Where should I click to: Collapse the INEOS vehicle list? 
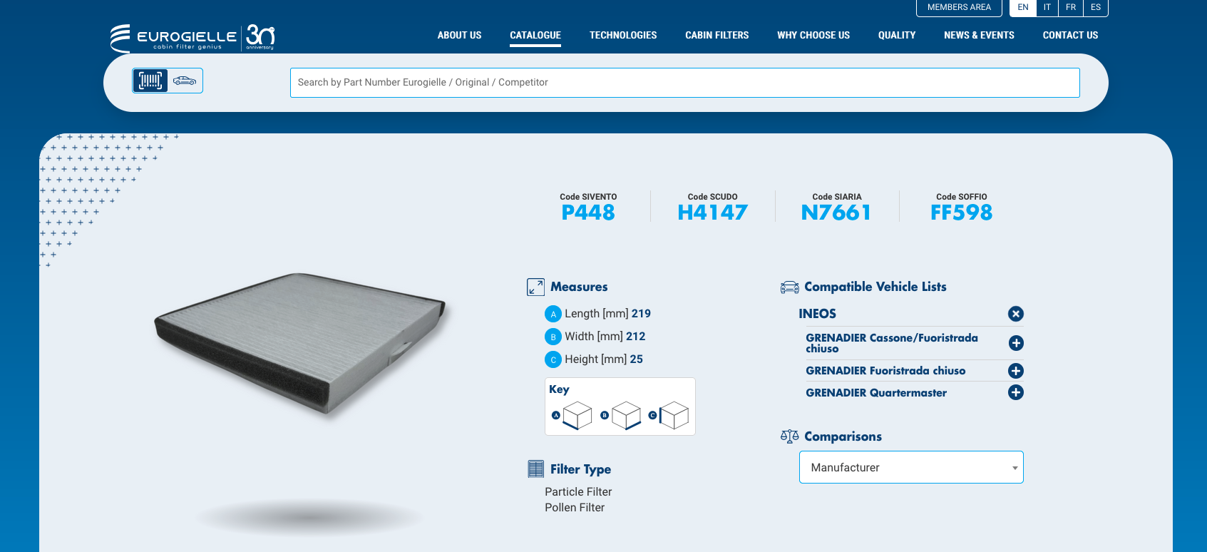[1016, 314]
